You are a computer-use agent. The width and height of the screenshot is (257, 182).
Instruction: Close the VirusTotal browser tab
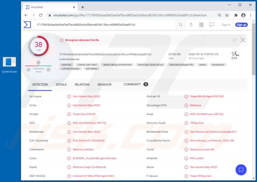(x=74, y=7)
